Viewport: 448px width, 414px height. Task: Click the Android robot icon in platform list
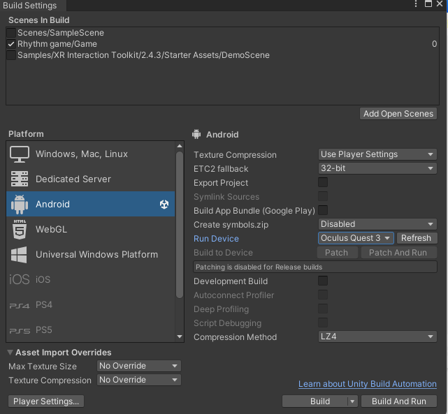click(20, 205)
